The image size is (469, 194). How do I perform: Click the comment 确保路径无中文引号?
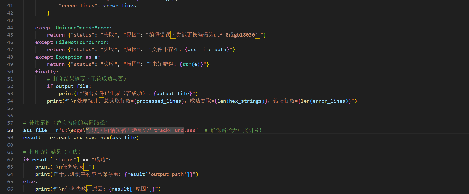(x=233, y=130)
